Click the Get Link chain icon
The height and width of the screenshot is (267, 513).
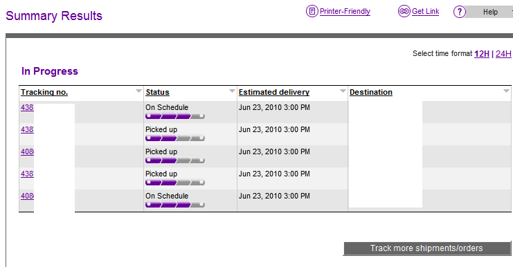tap(404, 11)
